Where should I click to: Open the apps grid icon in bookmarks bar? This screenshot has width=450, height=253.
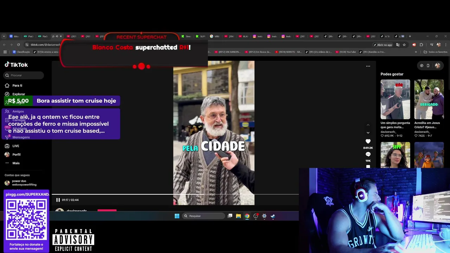(x=5, y=52)
